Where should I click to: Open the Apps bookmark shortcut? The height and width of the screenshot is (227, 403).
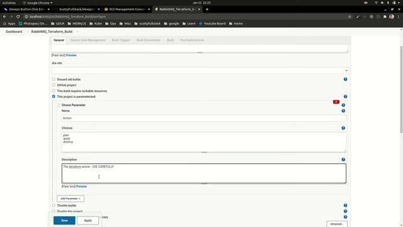9,23
